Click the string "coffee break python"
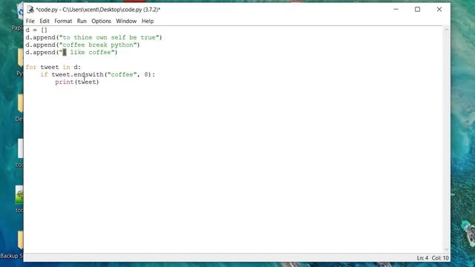 click(98, 44)
